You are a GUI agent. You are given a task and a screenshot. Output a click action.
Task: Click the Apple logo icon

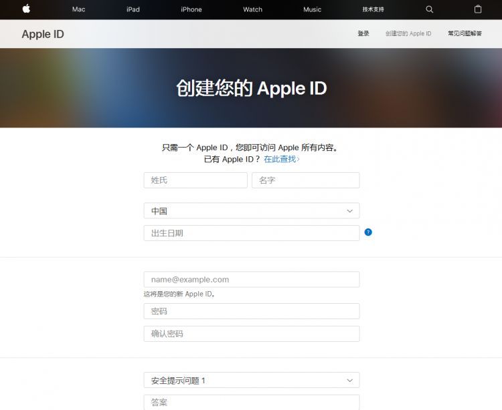pos(26,9)
